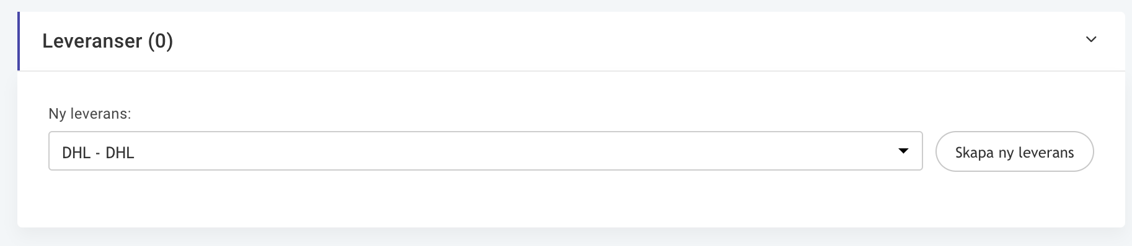Click the empty header area right of Leveranser (0)

click(620, 41)
